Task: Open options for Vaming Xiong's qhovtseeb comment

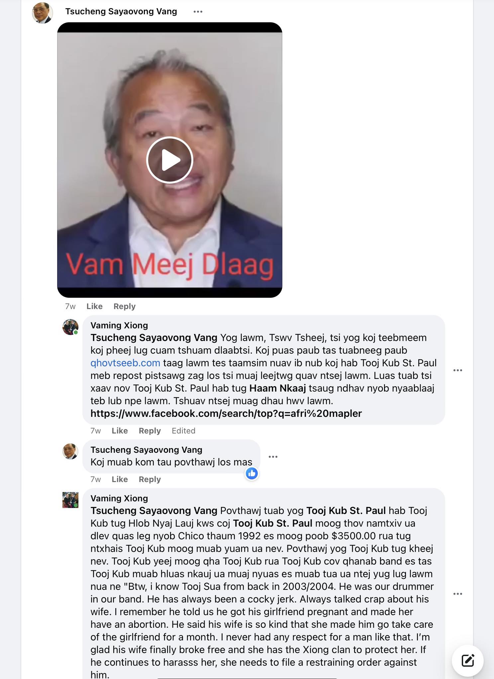Action: [x=457, y=370]
